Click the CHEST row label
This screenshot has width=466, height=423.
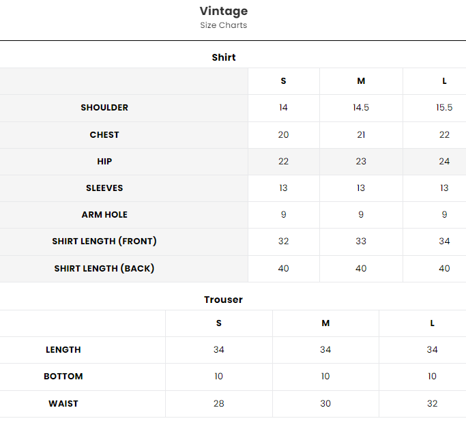pos(104,135)
